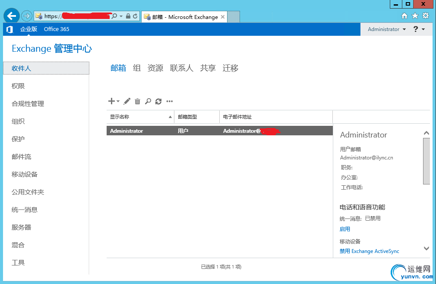Switch to the 迁移 tab
This screenshot has width=436, height=284.
tap(230, 68)
